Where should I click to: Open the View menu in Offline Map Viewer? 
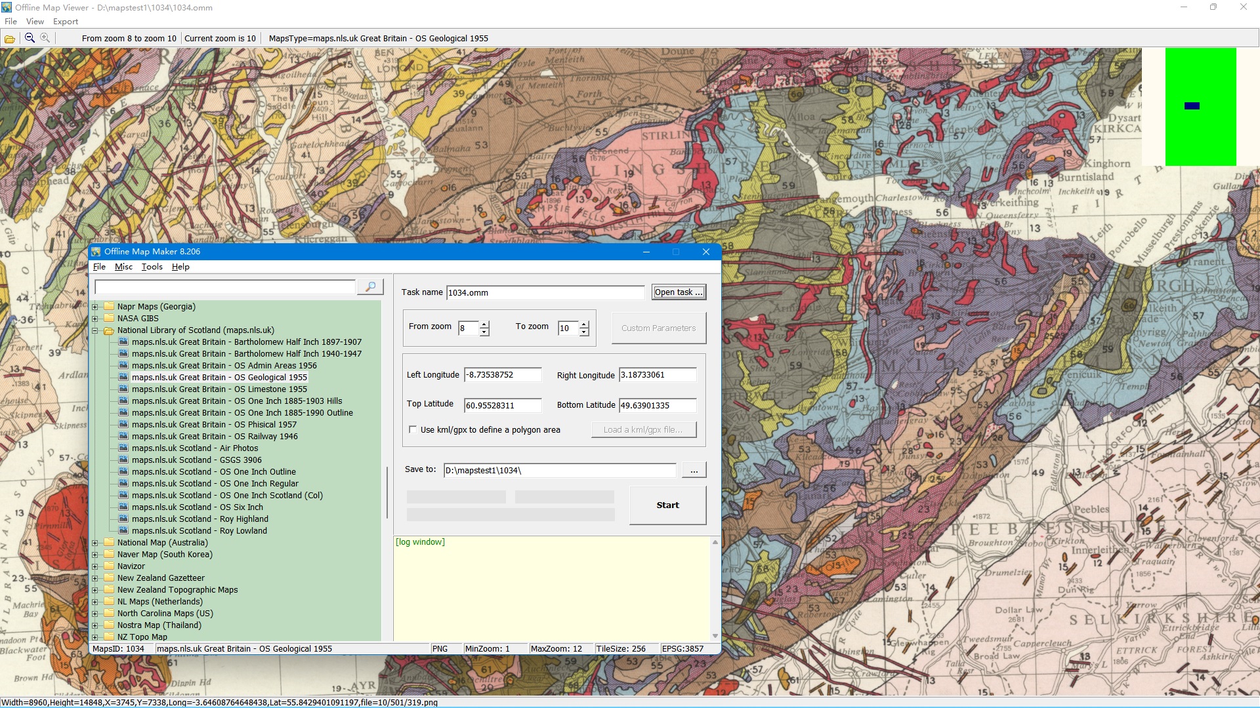[x=35, y=22]
